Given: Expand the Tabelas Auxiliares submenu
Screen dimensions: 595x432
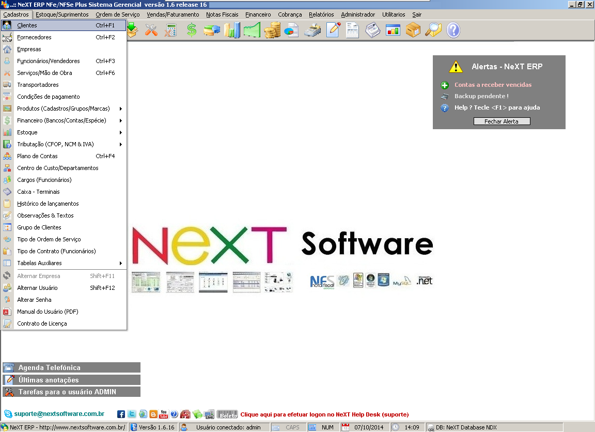Looking at the screenshot, I should click(x=62, y=263).
